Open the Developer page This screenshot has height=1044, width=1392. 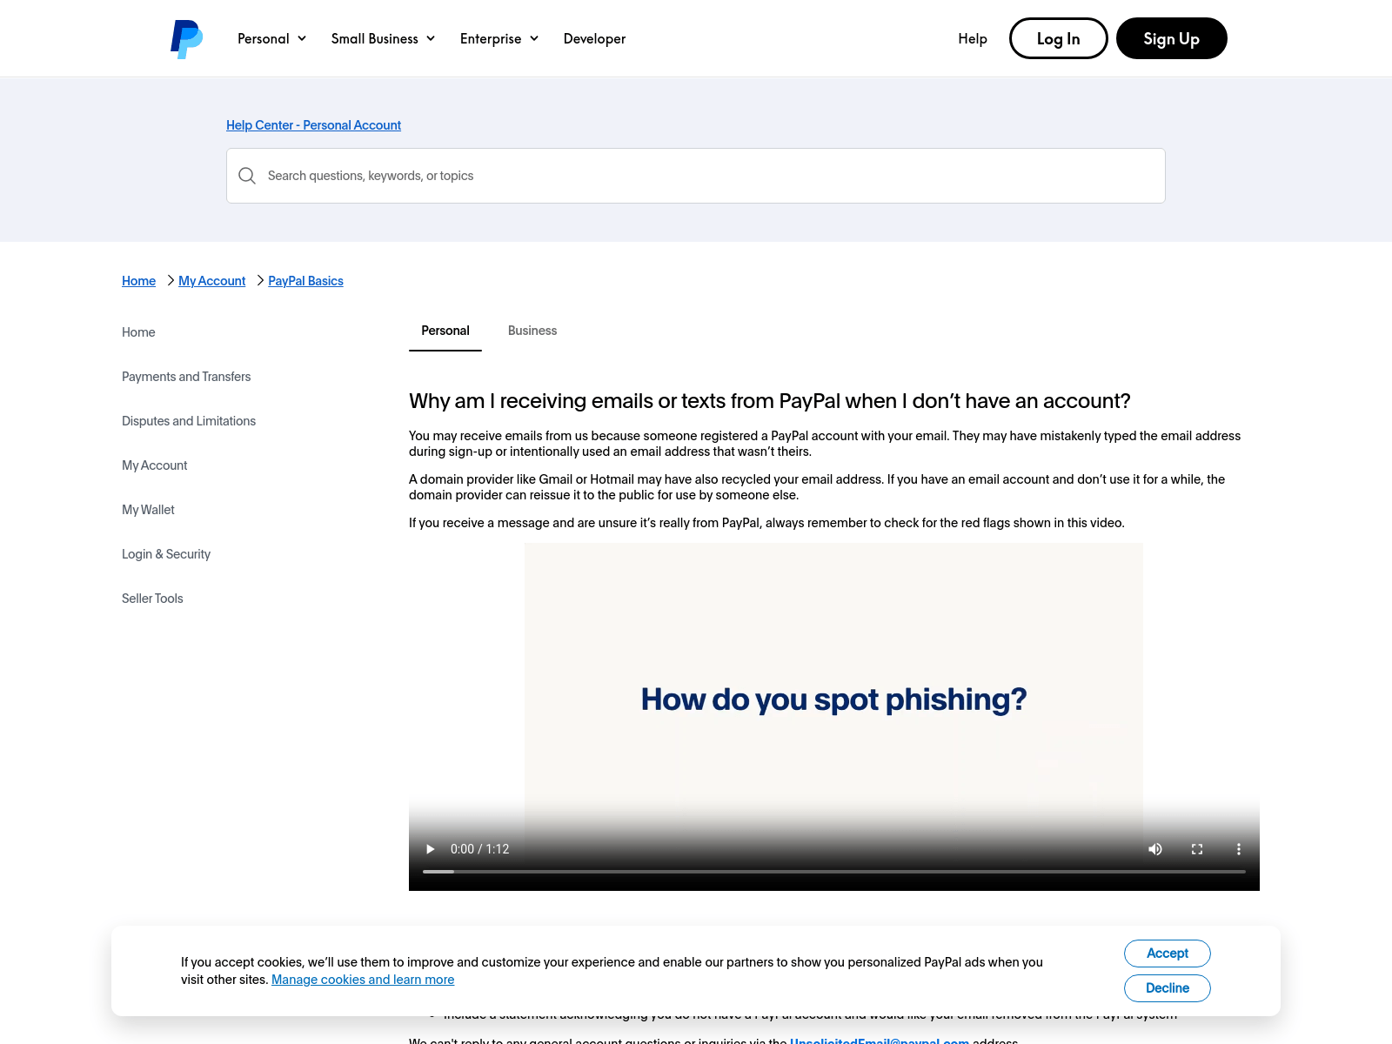pos(594,38)
